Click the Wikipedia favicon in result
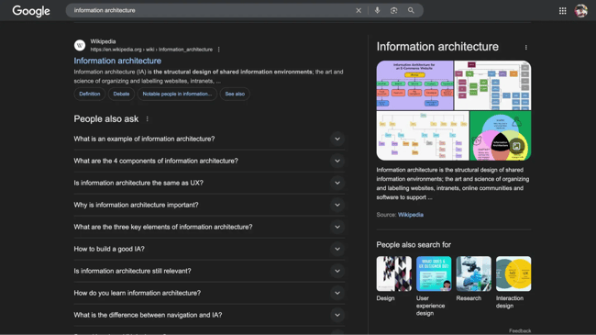 [80, 45]
